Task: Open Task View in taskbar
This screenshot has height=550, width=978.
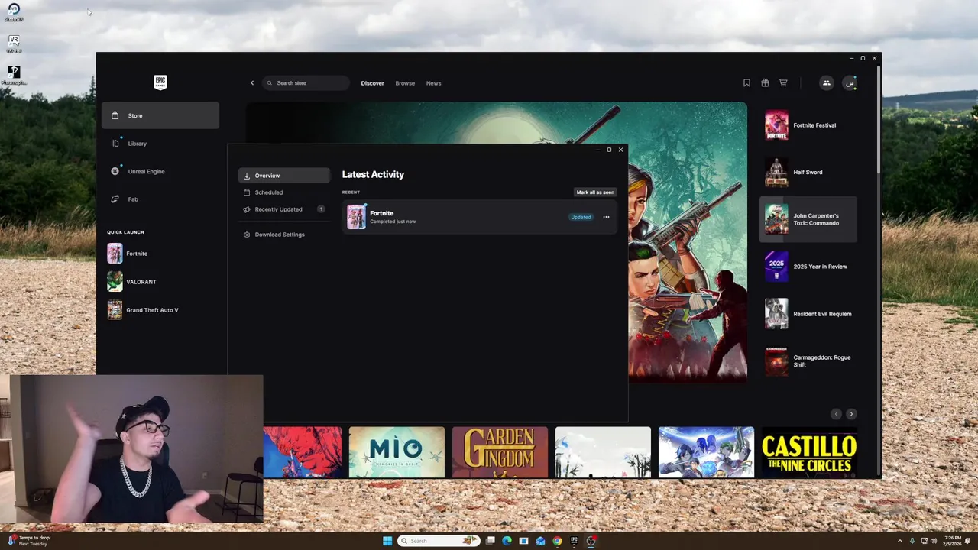Action: point(490,541)
